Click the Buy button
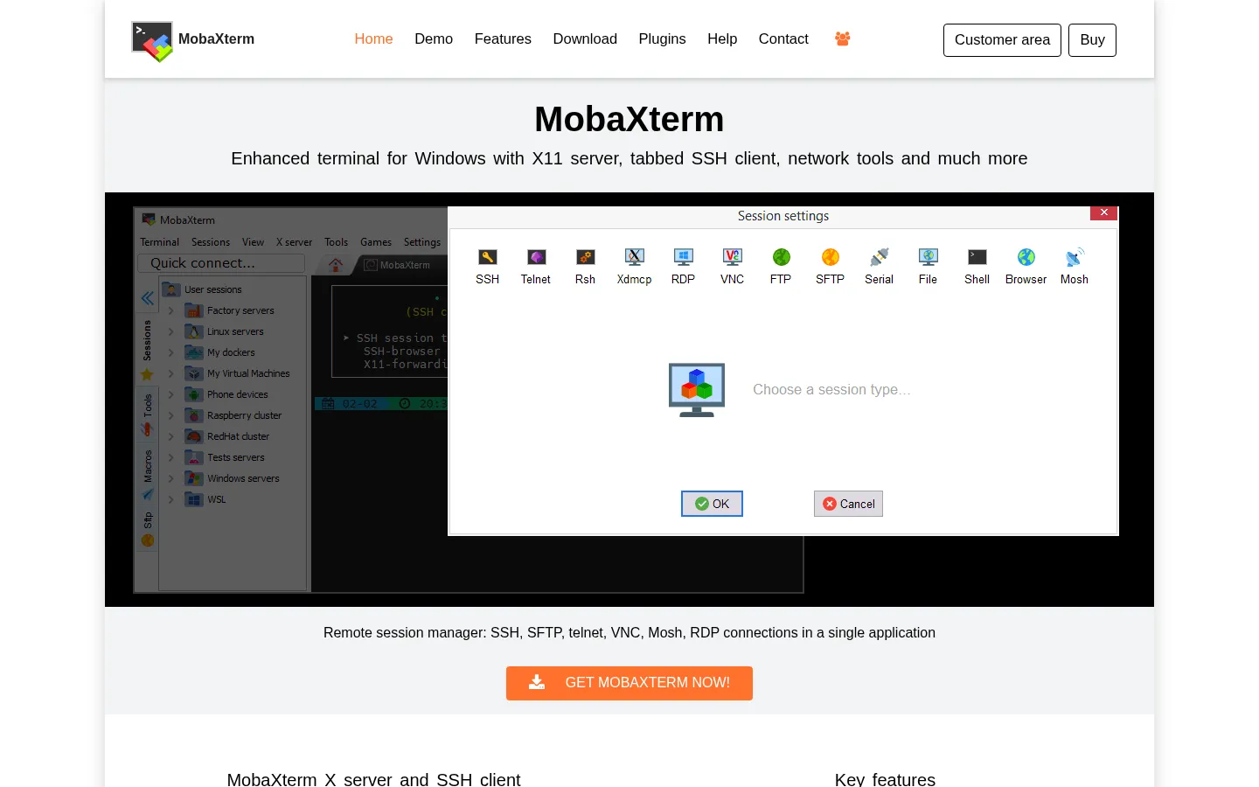Viewport: 1259px width, 787px height. (x=1092, y=40)
